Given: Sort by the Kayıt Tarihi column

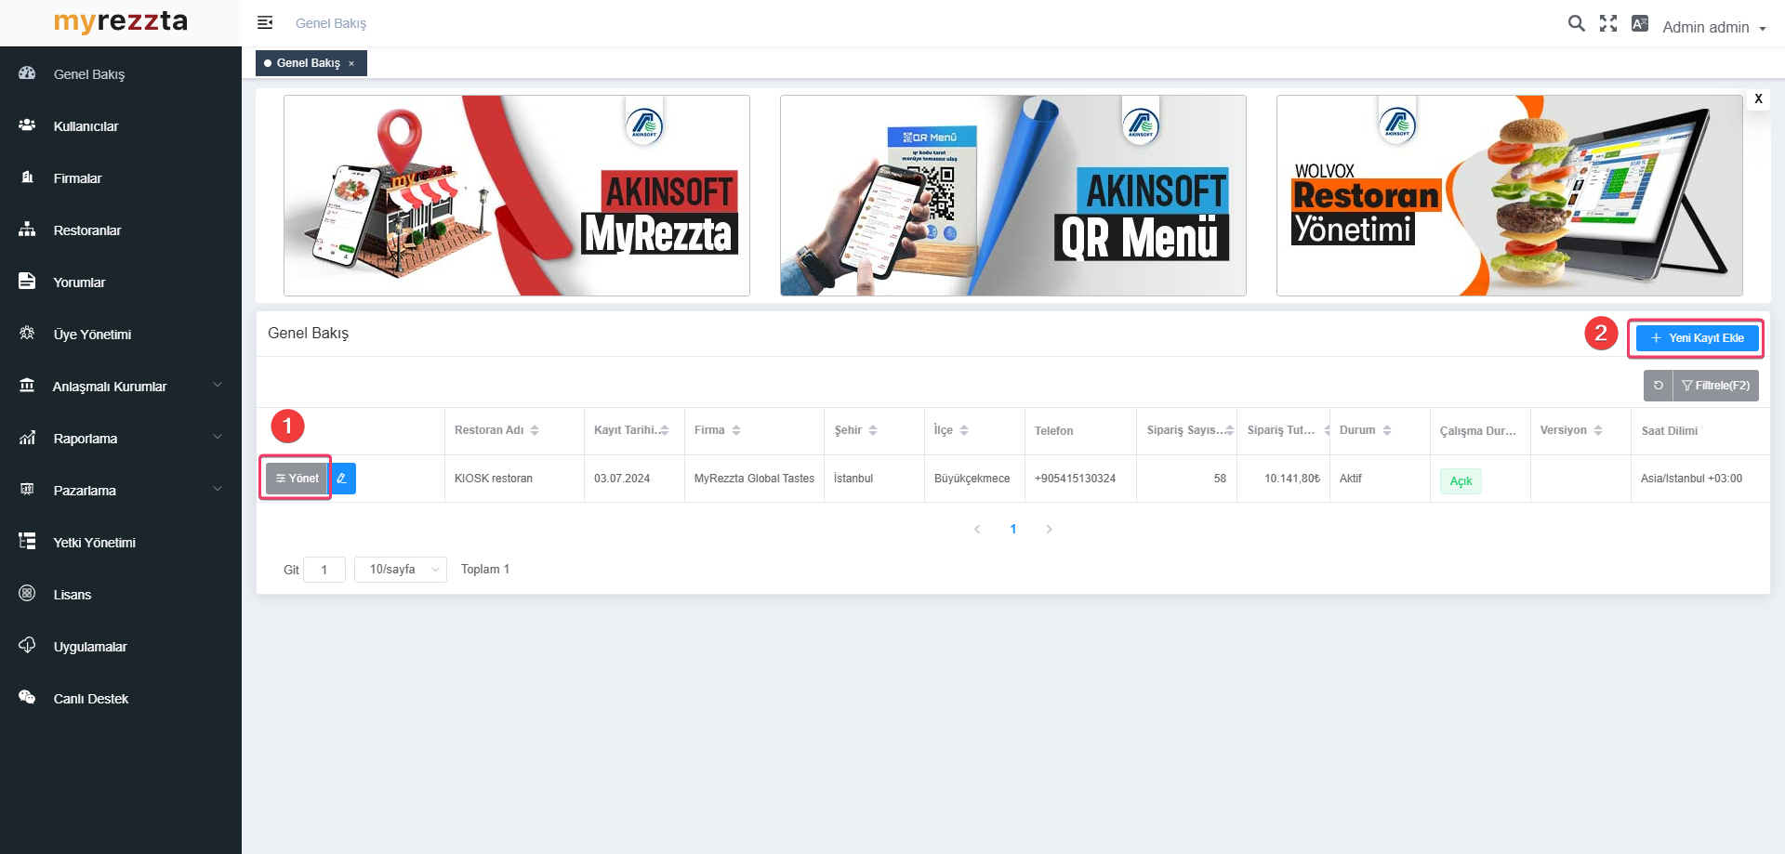Looking at the screenshot, I should pos(665,430).
